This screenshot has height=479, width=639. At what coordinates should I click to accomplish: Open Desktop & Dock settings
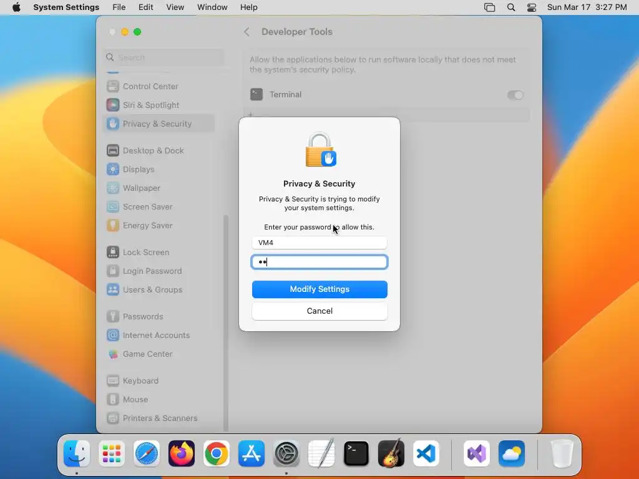(x=158, y=151)
